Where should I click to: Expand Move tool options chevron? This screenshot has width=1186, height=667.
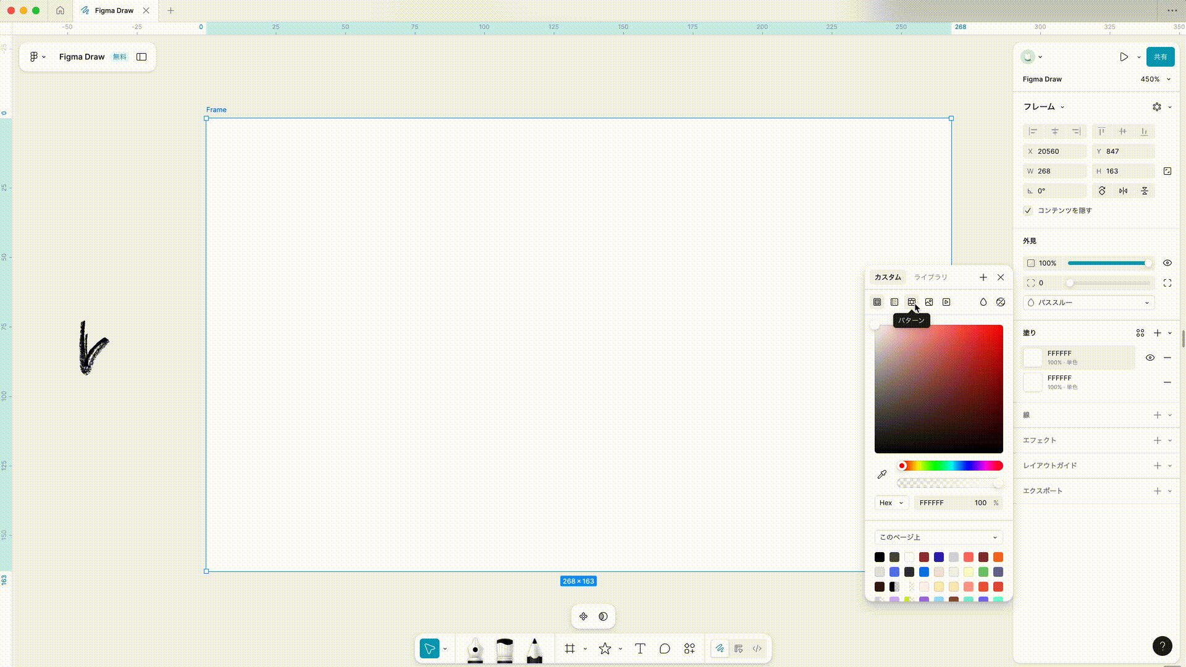pos(445,648)
